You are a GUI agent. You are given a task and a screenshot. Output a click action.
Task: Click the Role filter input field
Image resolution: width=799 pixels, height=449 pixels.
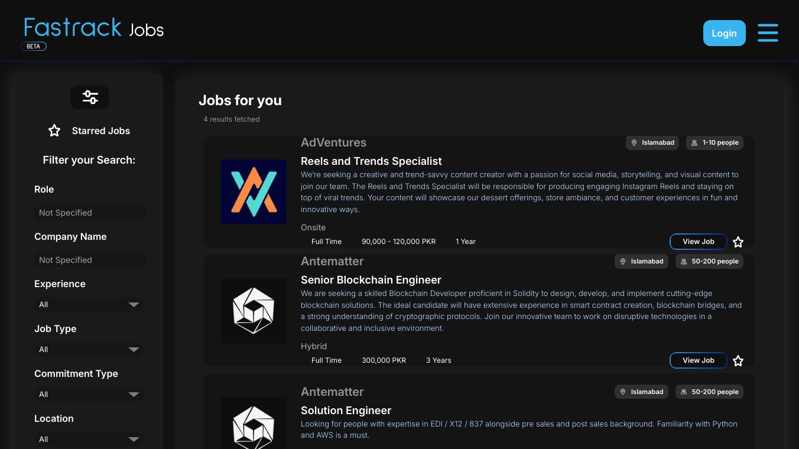coord(89,213)
